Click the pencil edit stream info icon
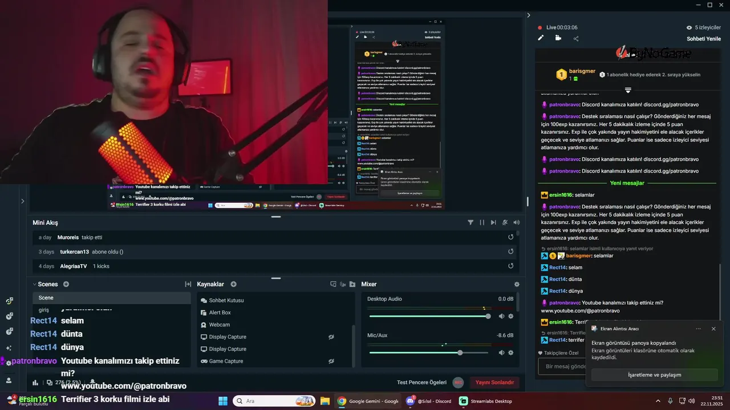This screenshot has height=410, width=730. coord(541,38)
